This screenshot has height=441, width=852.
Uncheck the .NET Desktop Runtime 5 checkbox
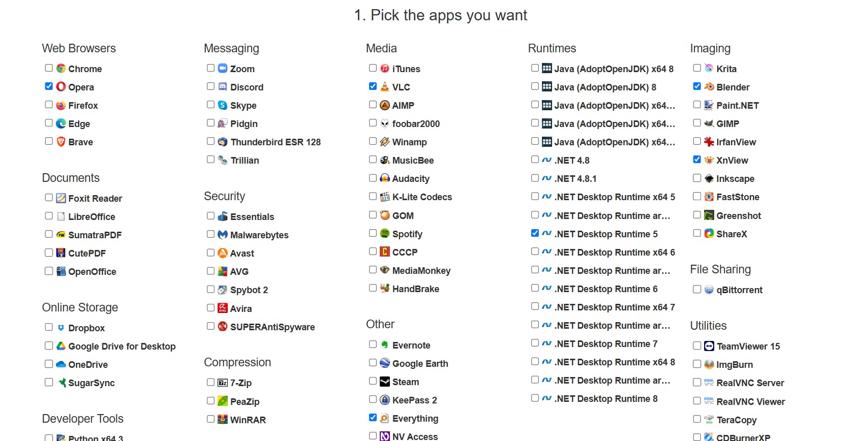[x=535, y=233]
